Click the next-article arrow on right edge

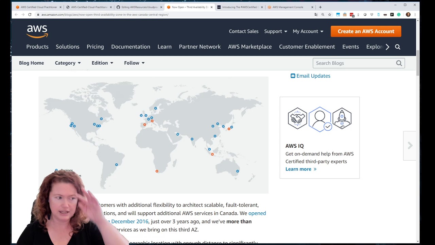click(410, 146)
